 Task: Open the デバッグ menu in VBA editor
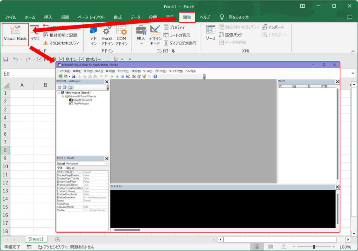pos(123,71)
